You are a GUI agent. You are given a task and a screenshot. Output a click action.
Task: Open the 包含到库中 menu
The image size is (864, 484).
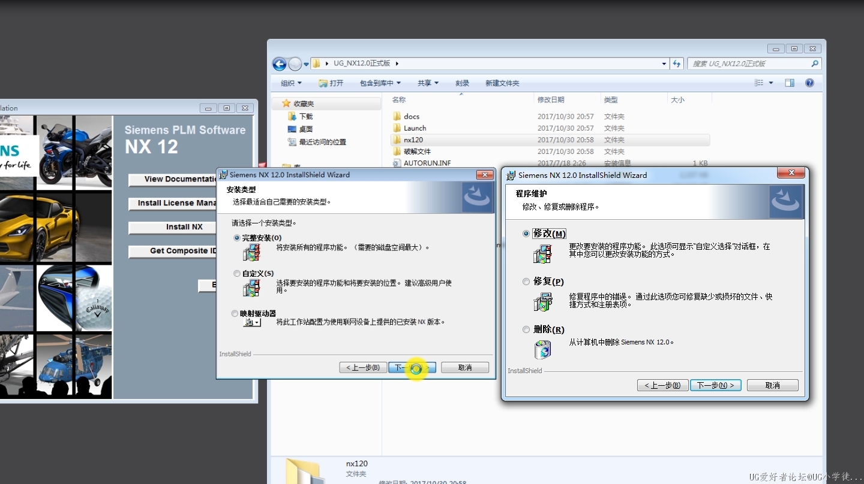(x=380, y=83)
